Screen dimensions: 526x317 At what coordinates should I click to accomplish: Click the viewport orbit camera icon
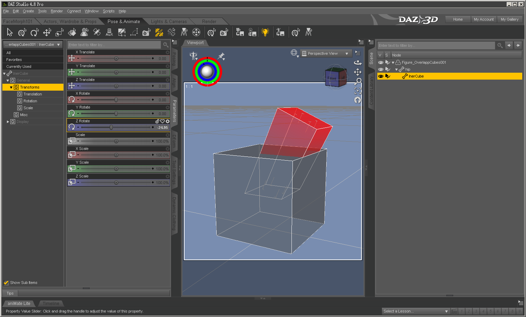358,63
